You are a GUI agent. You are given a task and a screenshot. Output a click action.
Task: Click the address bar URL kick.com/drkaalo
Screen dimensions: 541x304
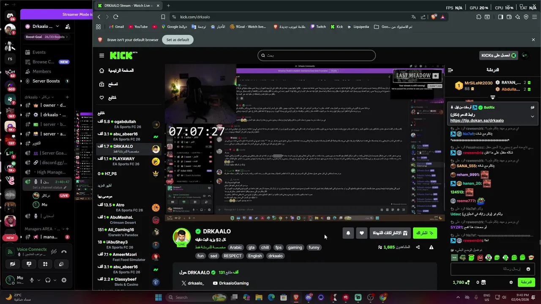coord(195,17)
